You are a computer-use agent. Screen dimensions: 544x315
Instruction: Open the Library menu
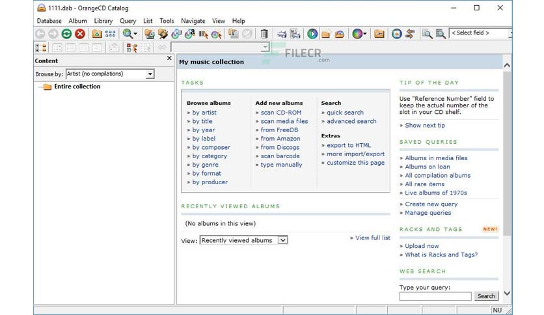tap(103, 21)
